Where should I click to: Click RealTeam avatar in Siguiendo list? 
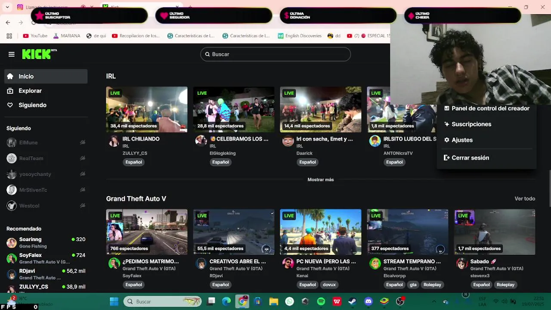click(12, 158)
